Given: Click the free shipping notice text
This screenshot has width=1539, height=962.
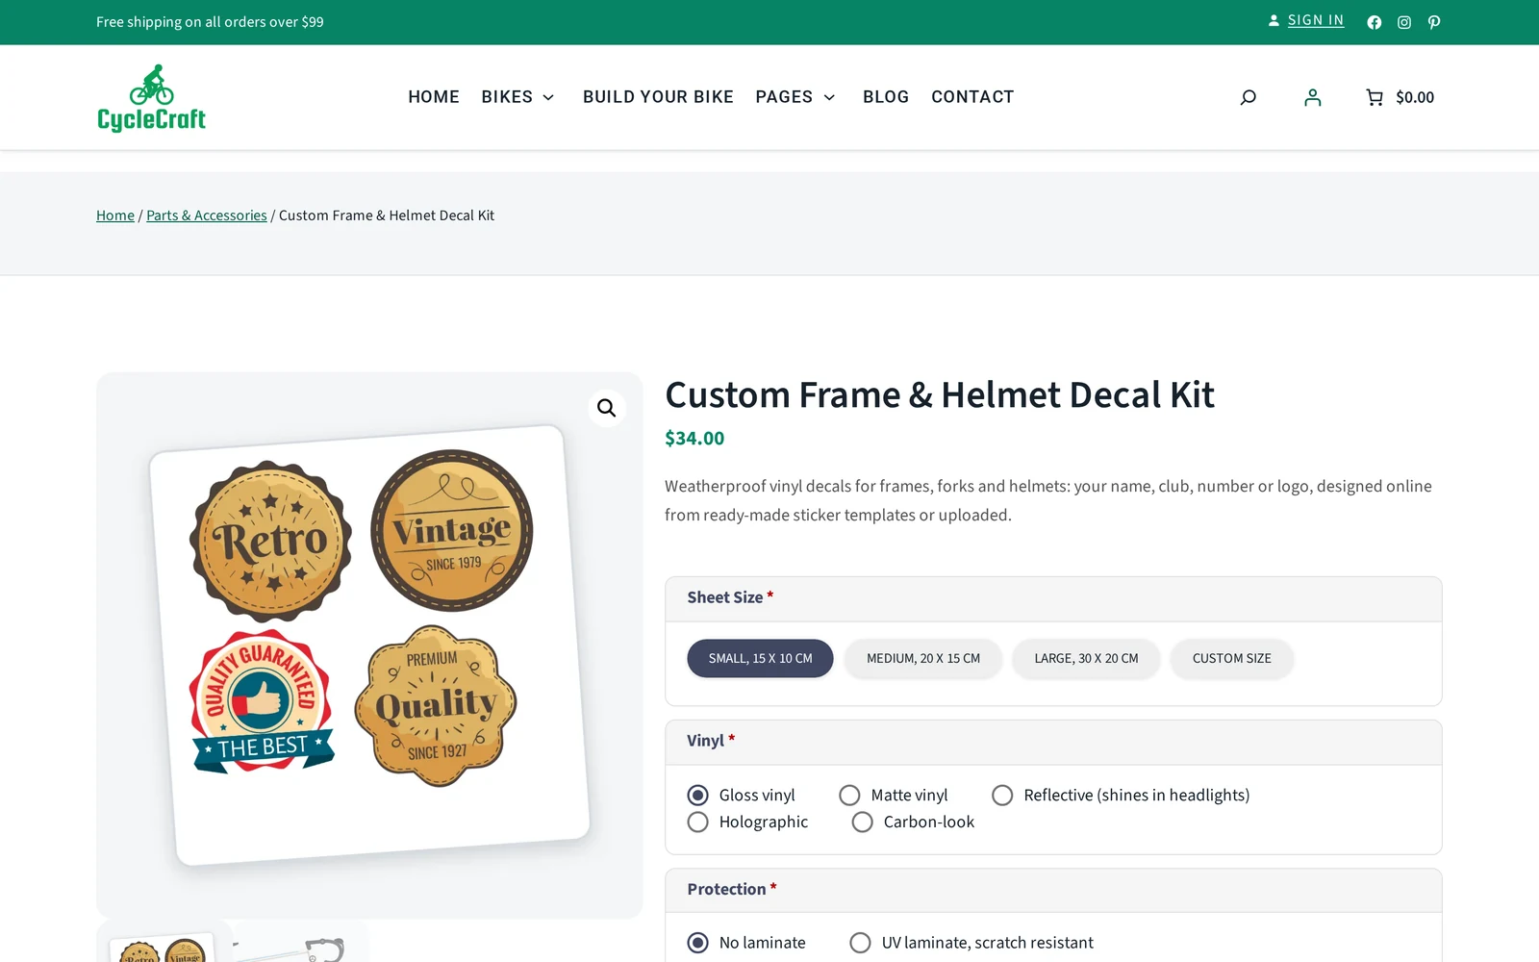Looking at the screenshot, I should pyautogui.click(x=210, y=22).
